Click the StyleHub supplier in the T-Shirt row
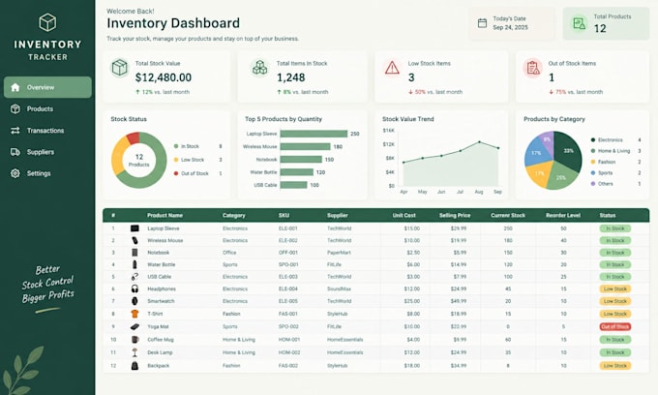This screenshot has height=395, width=658. click(336, 314)
